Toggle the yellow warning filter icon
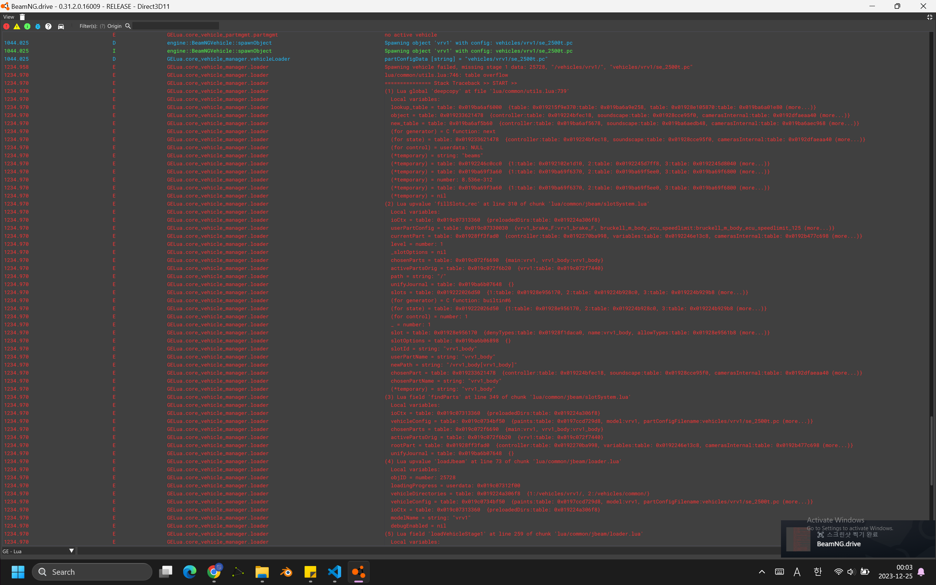This screenshot has width=936, height=585. 16,26
